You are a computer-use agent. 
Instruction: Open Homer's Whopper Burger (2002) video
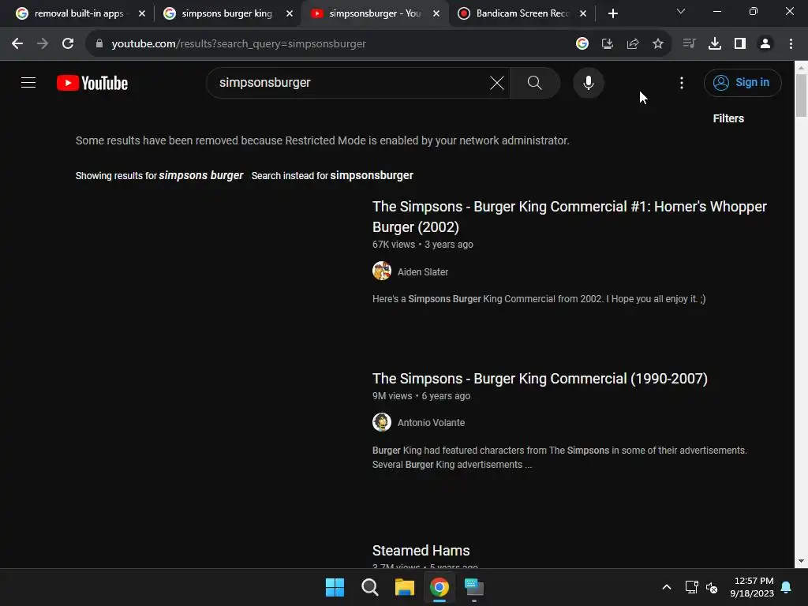[x=570, y=216]
